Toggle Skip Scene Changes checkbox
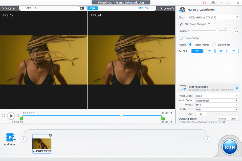Viewport: 242px width, 161px height. point(181,24)
